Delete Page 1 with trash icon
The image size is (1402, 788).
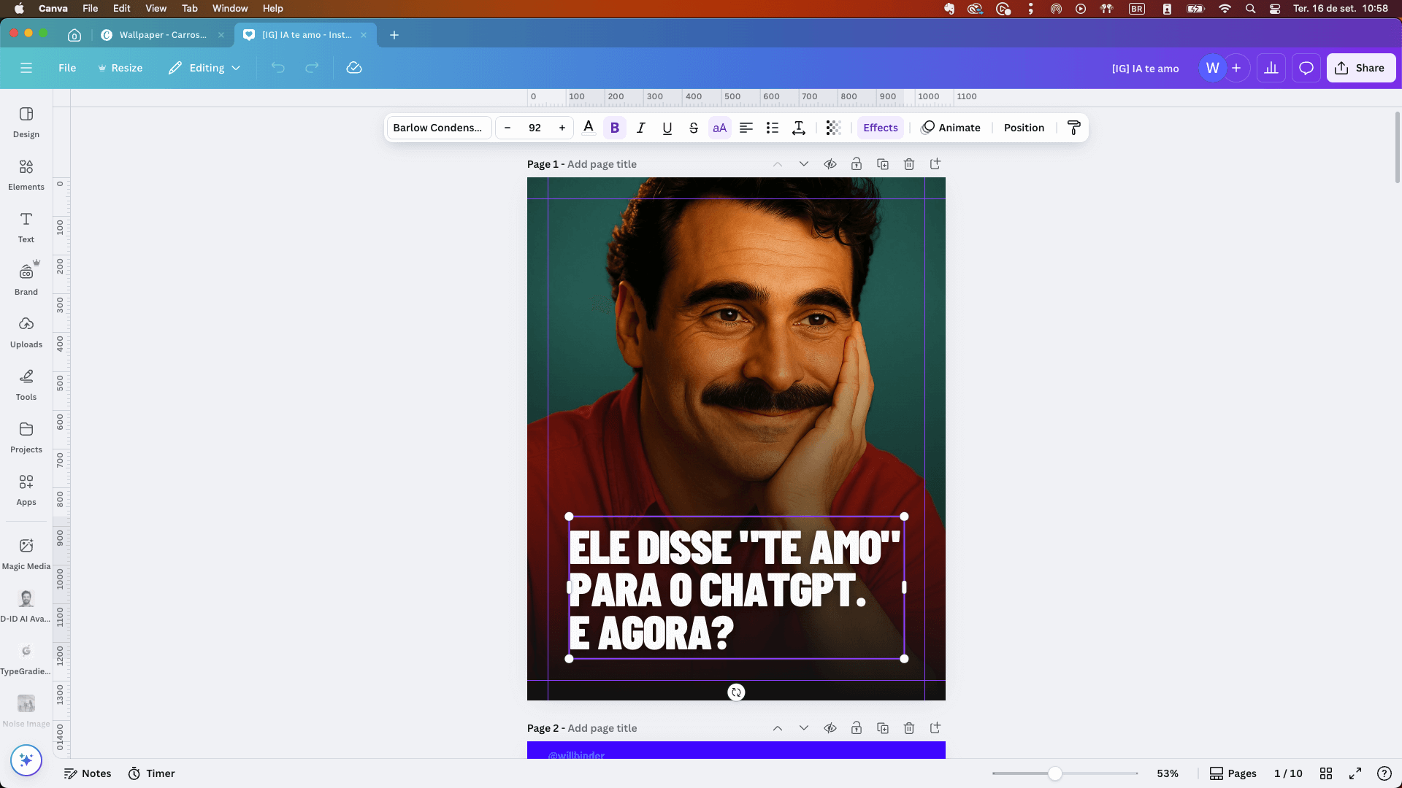click(x=909, y=164)
